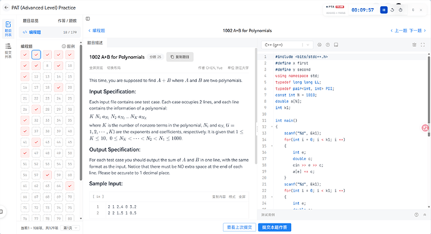
Task: Reset the timer with the circular arrow
Action: click(x=392, y=10)
